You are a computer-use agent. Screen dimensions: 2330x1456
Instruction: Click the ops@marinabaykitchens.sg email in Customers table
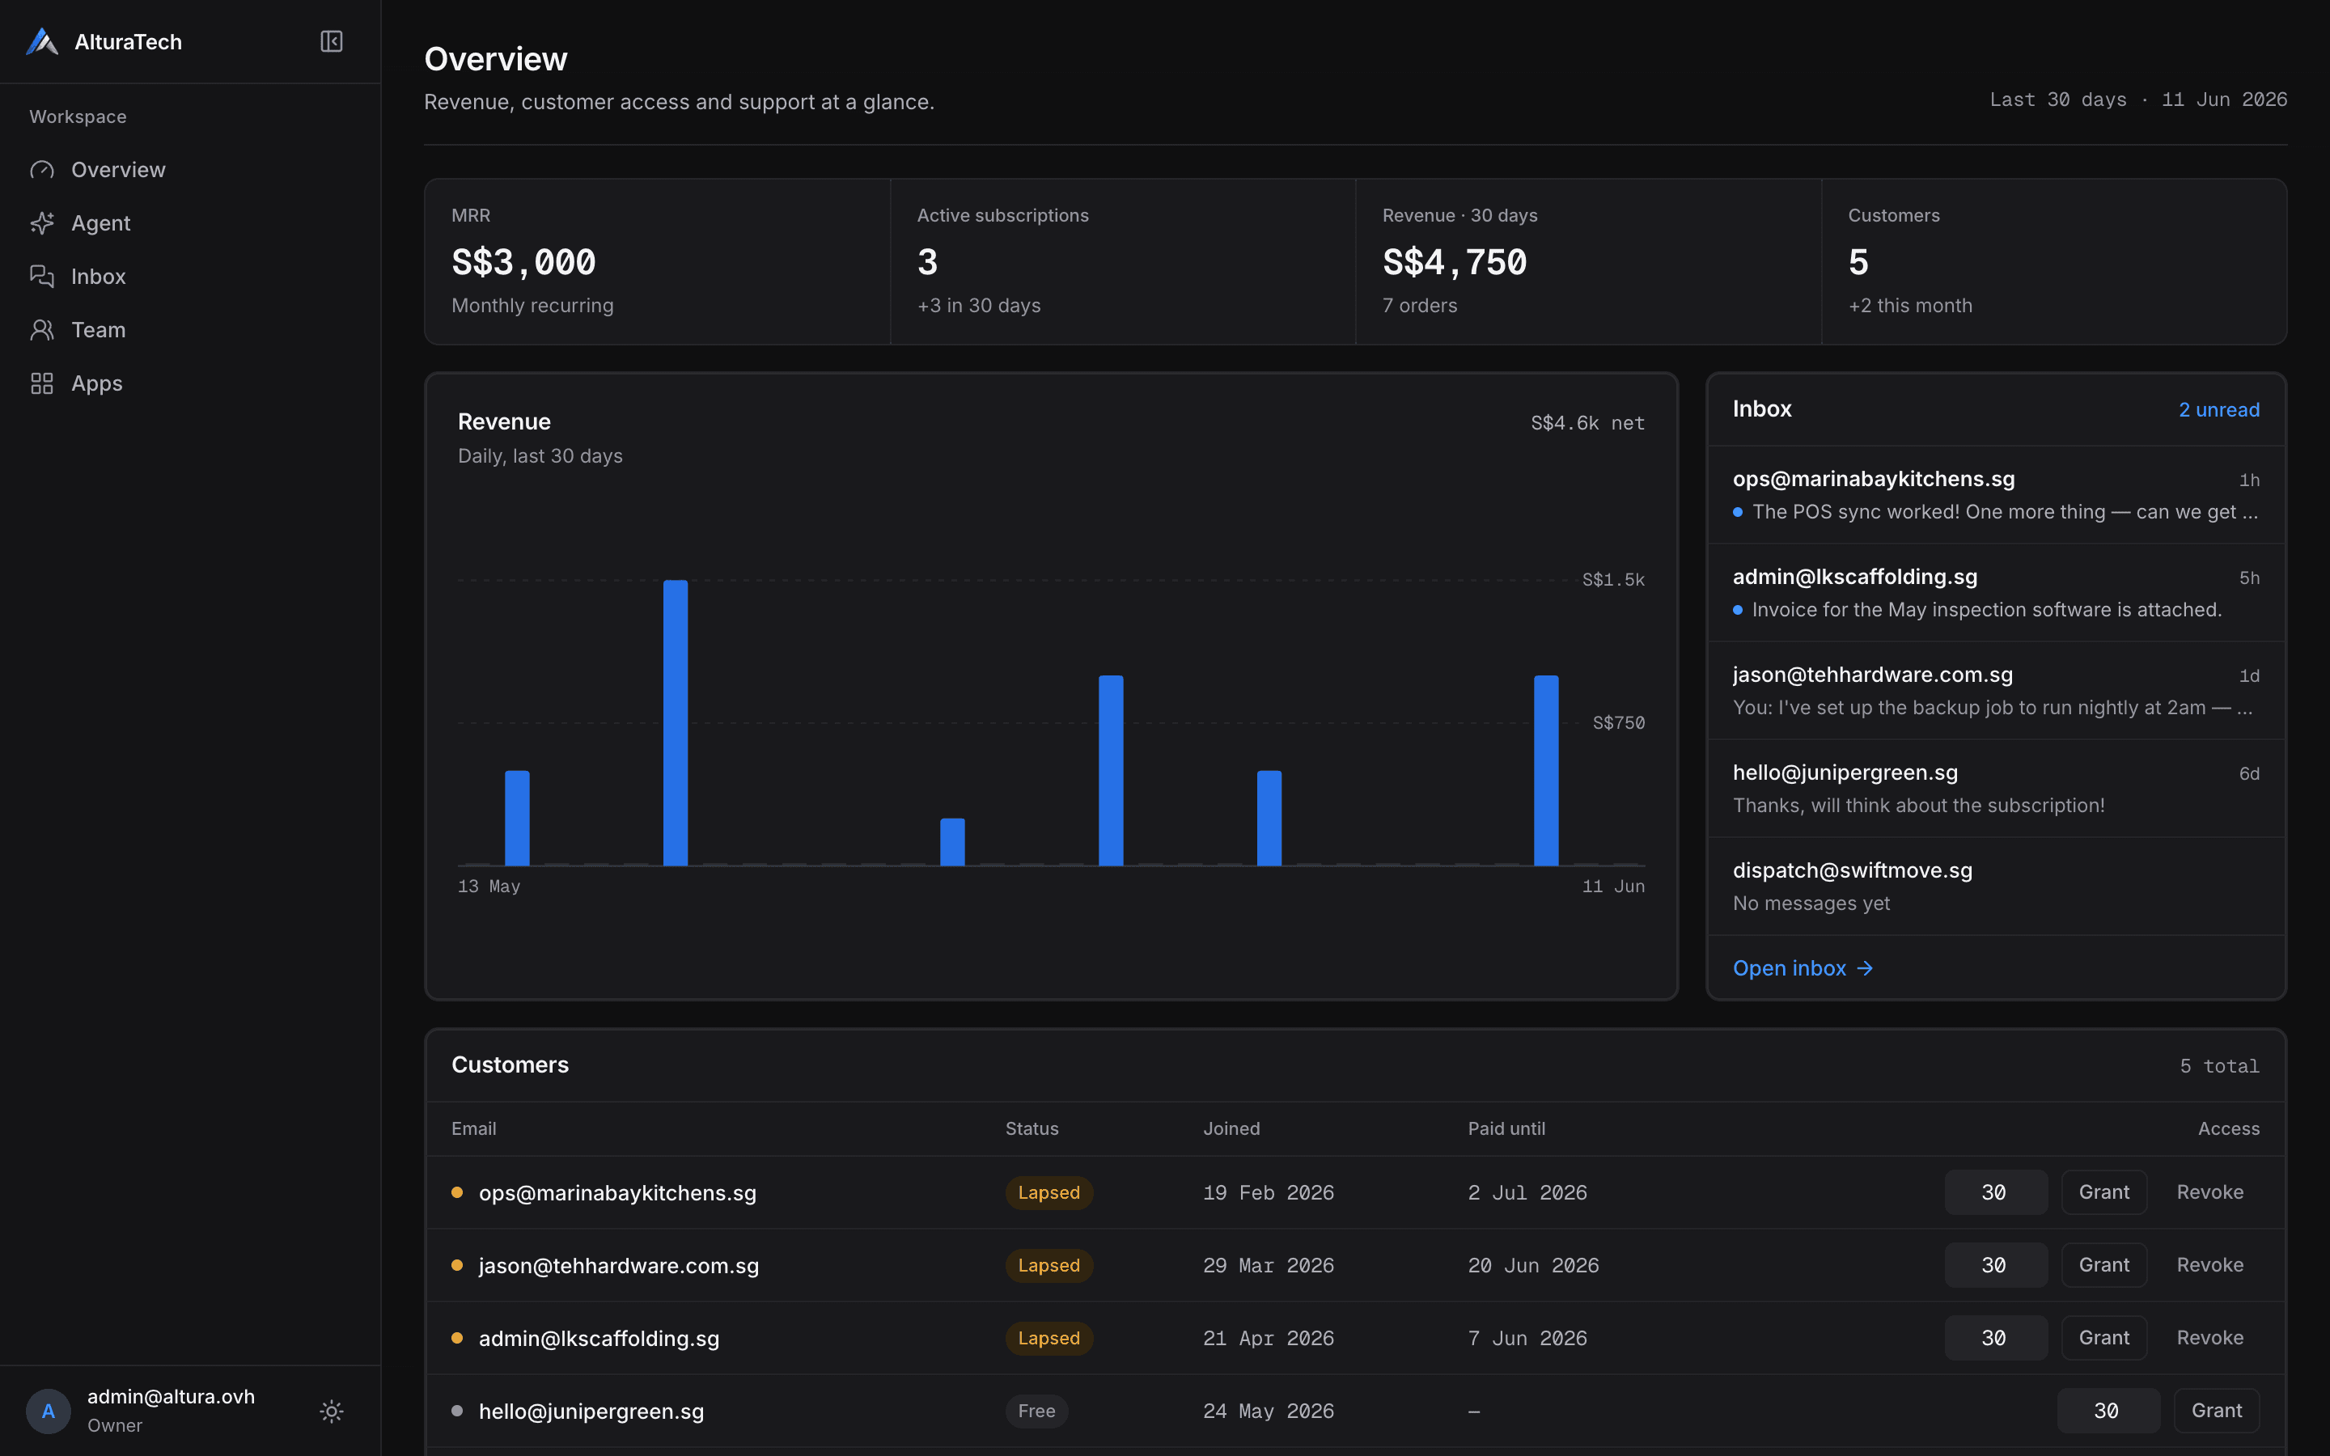click(x=617, y=1192)
